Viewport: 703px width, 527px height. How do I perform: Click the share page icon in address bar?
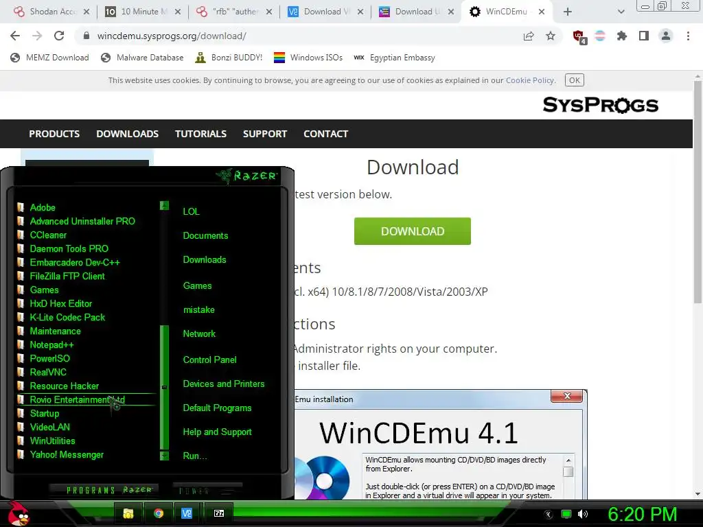coord(529,36)
